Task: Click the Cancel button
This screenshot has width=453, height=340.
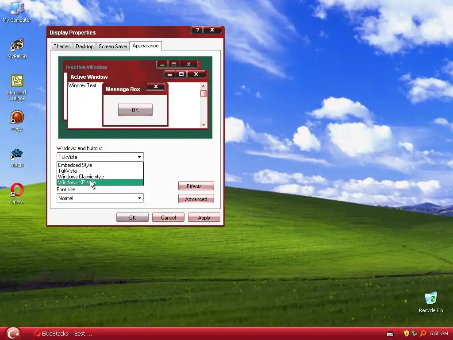Action: (x=168, y=217)
